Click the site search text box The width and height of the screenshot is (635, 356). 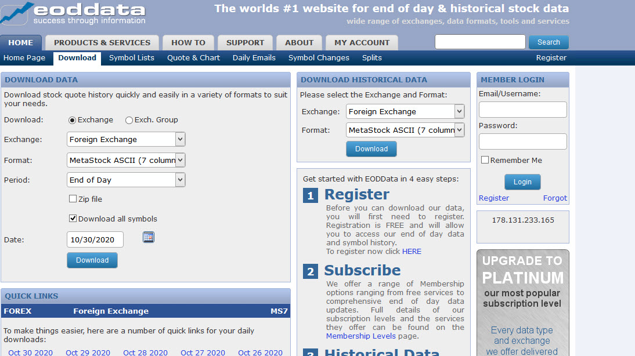click(480, 42)
